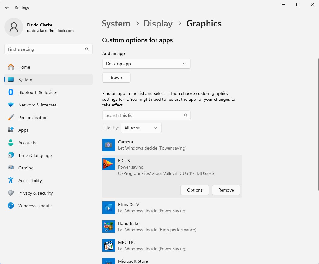Open Options for EDIUS
The width and height of the screenshot is (319, 264).
click(x=195, y=190)
